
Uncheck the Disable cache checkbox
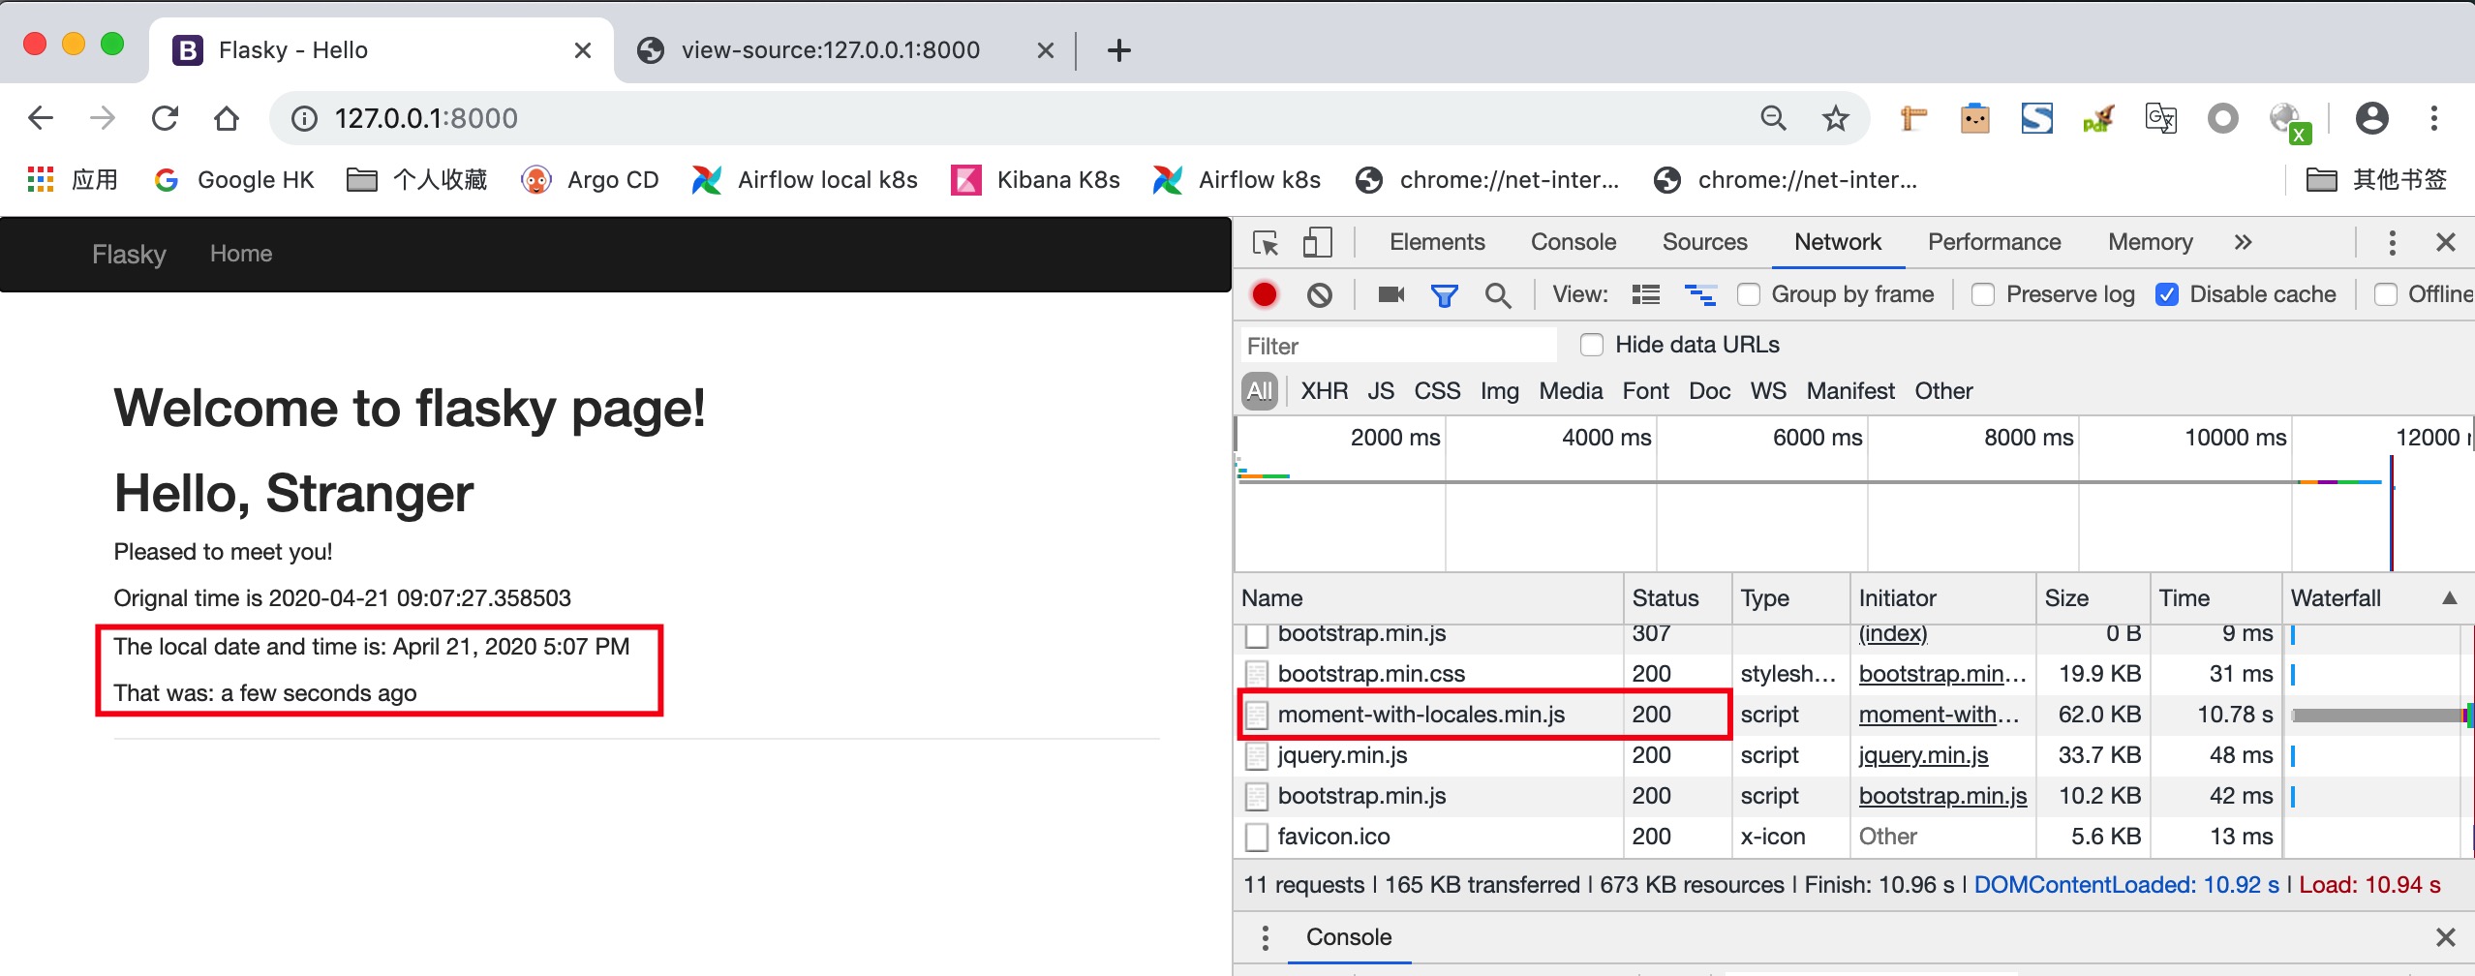pyautogui.click(x=2167, y=294)
